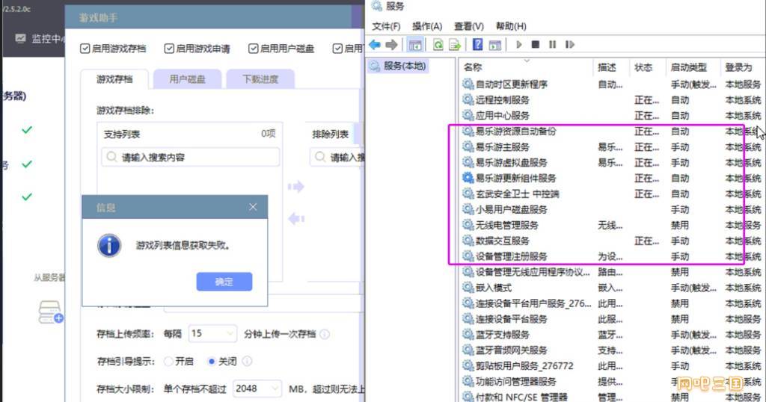Open the 操作(A) menu
This screenshot has height=402, width=766.
426,26
